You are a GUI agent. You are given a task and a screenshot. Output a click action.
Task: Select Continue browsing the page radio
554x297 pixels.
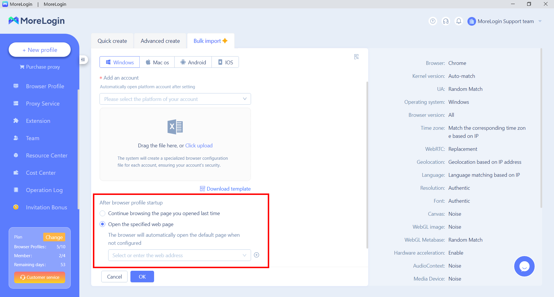tap(102, 213)
